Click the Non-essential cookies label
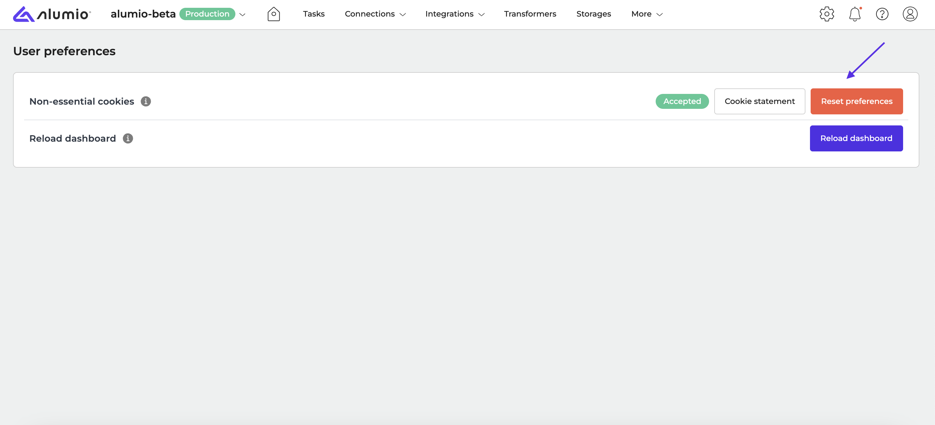 [x=82, y=101]
